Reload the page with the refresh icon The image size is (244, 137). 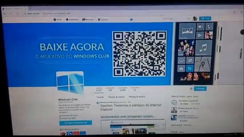(x=17, y=14)
